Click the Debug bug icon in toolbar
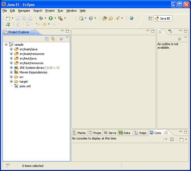191x171 pixels. (x=41, y=18)
